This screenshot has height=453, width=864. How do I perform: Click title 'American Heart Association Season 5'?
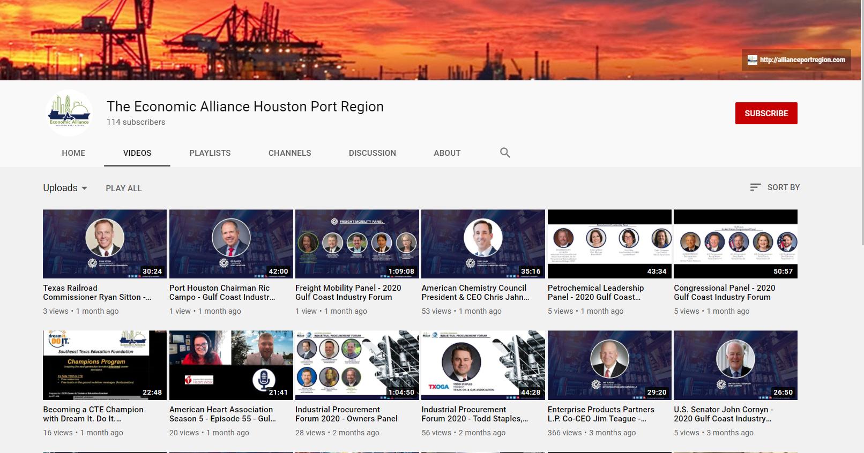click(223, 414)
